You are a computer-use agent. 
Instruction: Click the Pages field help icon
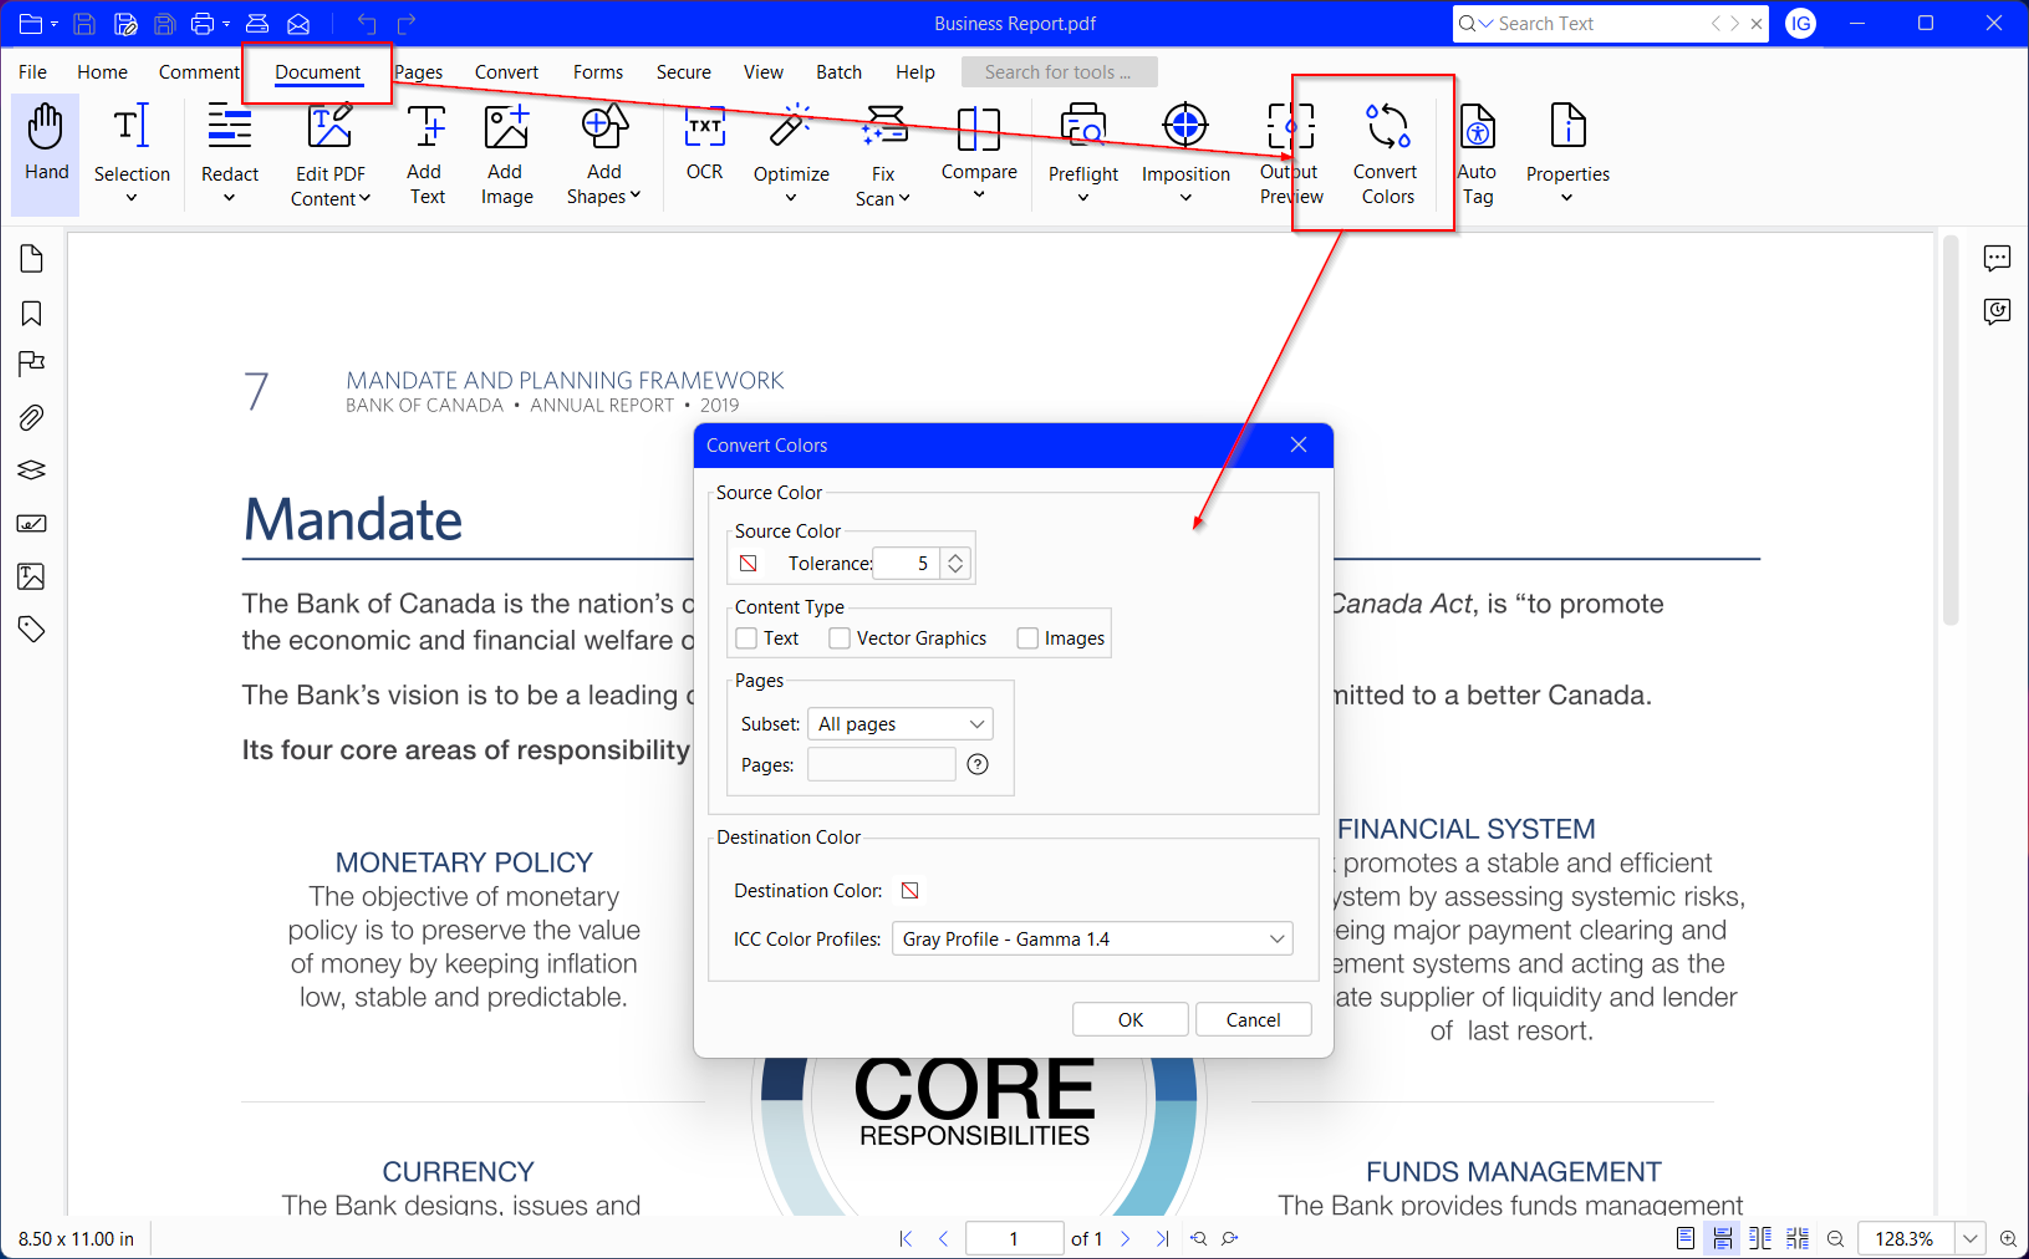[978, 763]
